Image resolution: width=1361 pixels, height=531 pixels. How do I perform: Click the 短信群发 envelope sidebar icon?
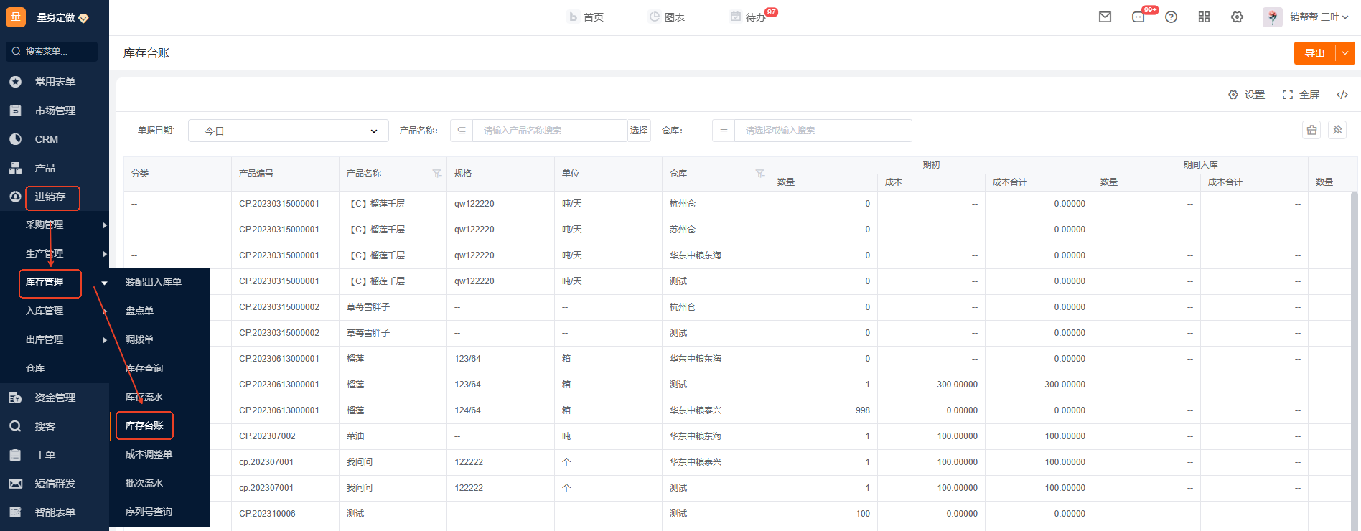[15, 484]
